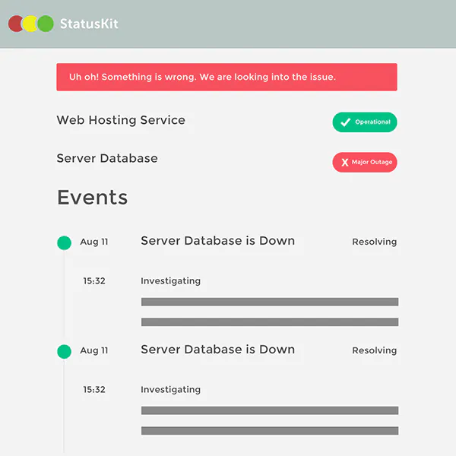This screenshot has height=456, width=456.
Task: Open the Server Database service entry
Action: tap(107, 159)
